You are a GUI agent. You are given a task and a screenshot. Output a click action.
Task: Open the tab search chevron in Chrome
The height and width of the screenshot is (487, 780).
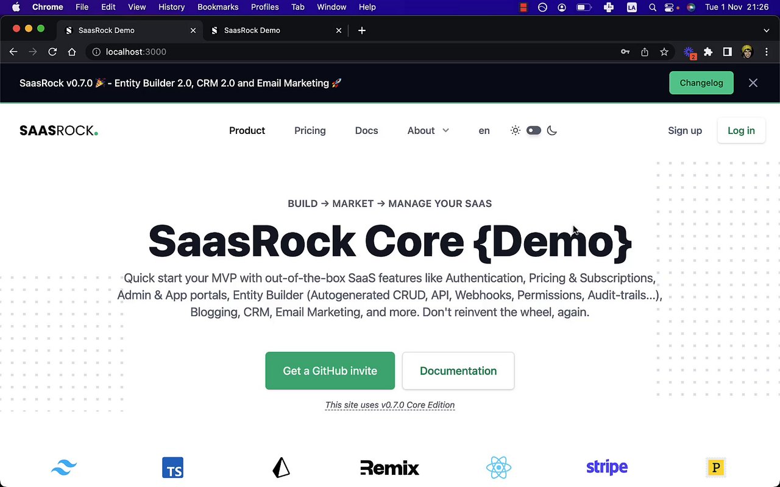pyautogui.click(x=767, y=30)
